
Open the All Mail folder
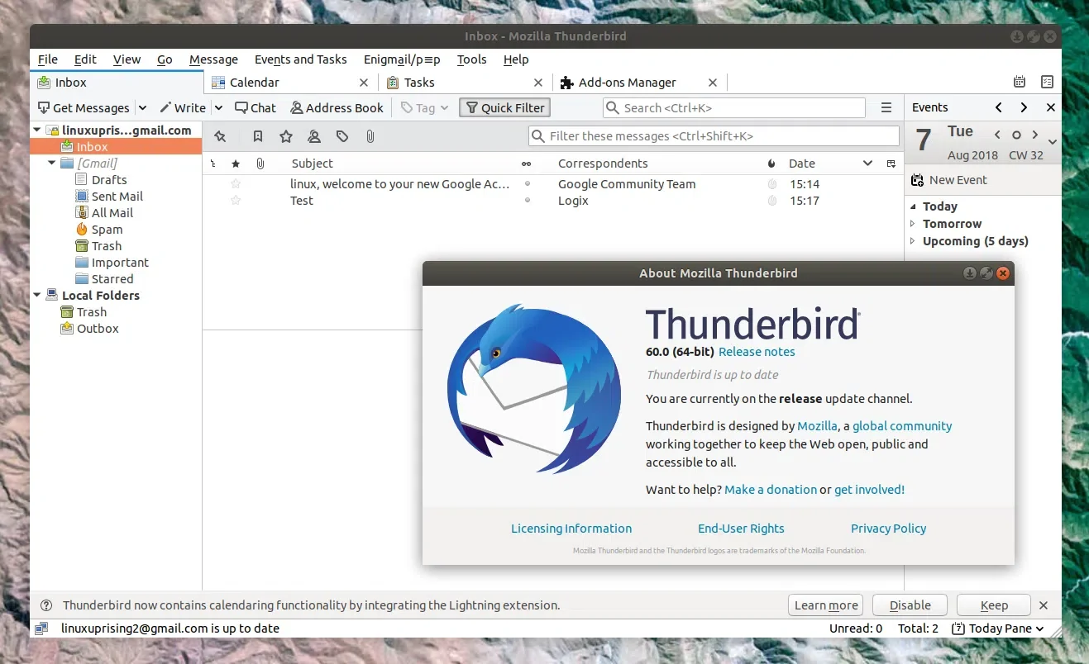pos(112,213)
